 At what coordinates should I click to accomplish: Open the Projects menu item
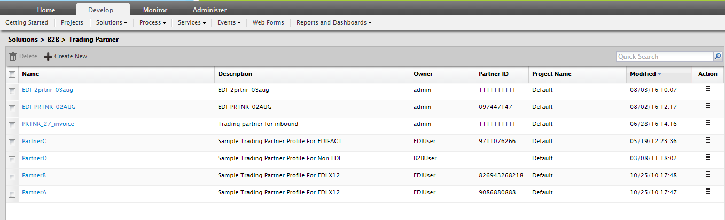(72, 22)
